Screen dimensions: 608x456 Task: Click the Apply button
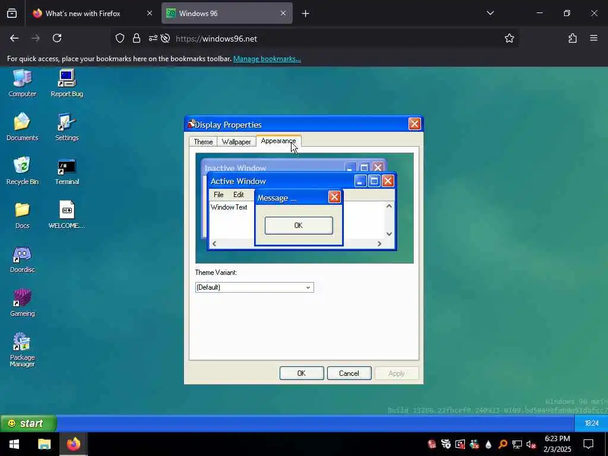[396, 373]
